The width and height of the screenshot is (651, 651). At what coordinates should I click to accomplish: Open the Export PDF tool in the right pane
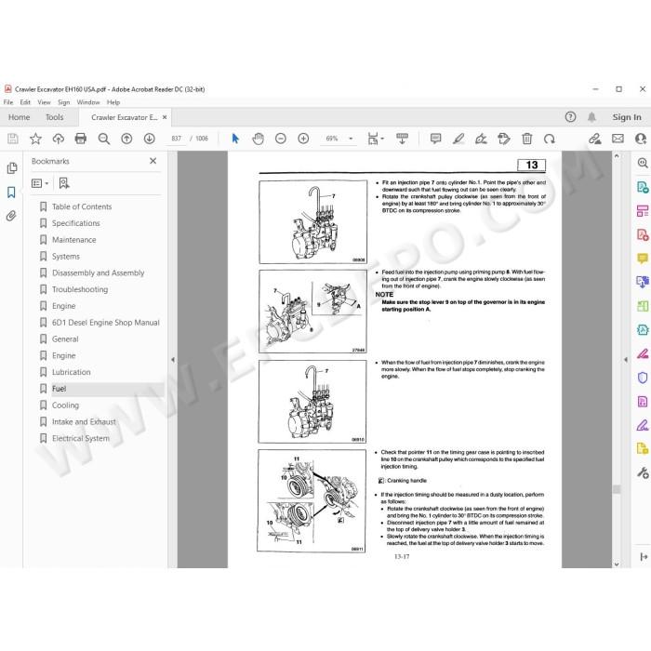coord(643,187)
